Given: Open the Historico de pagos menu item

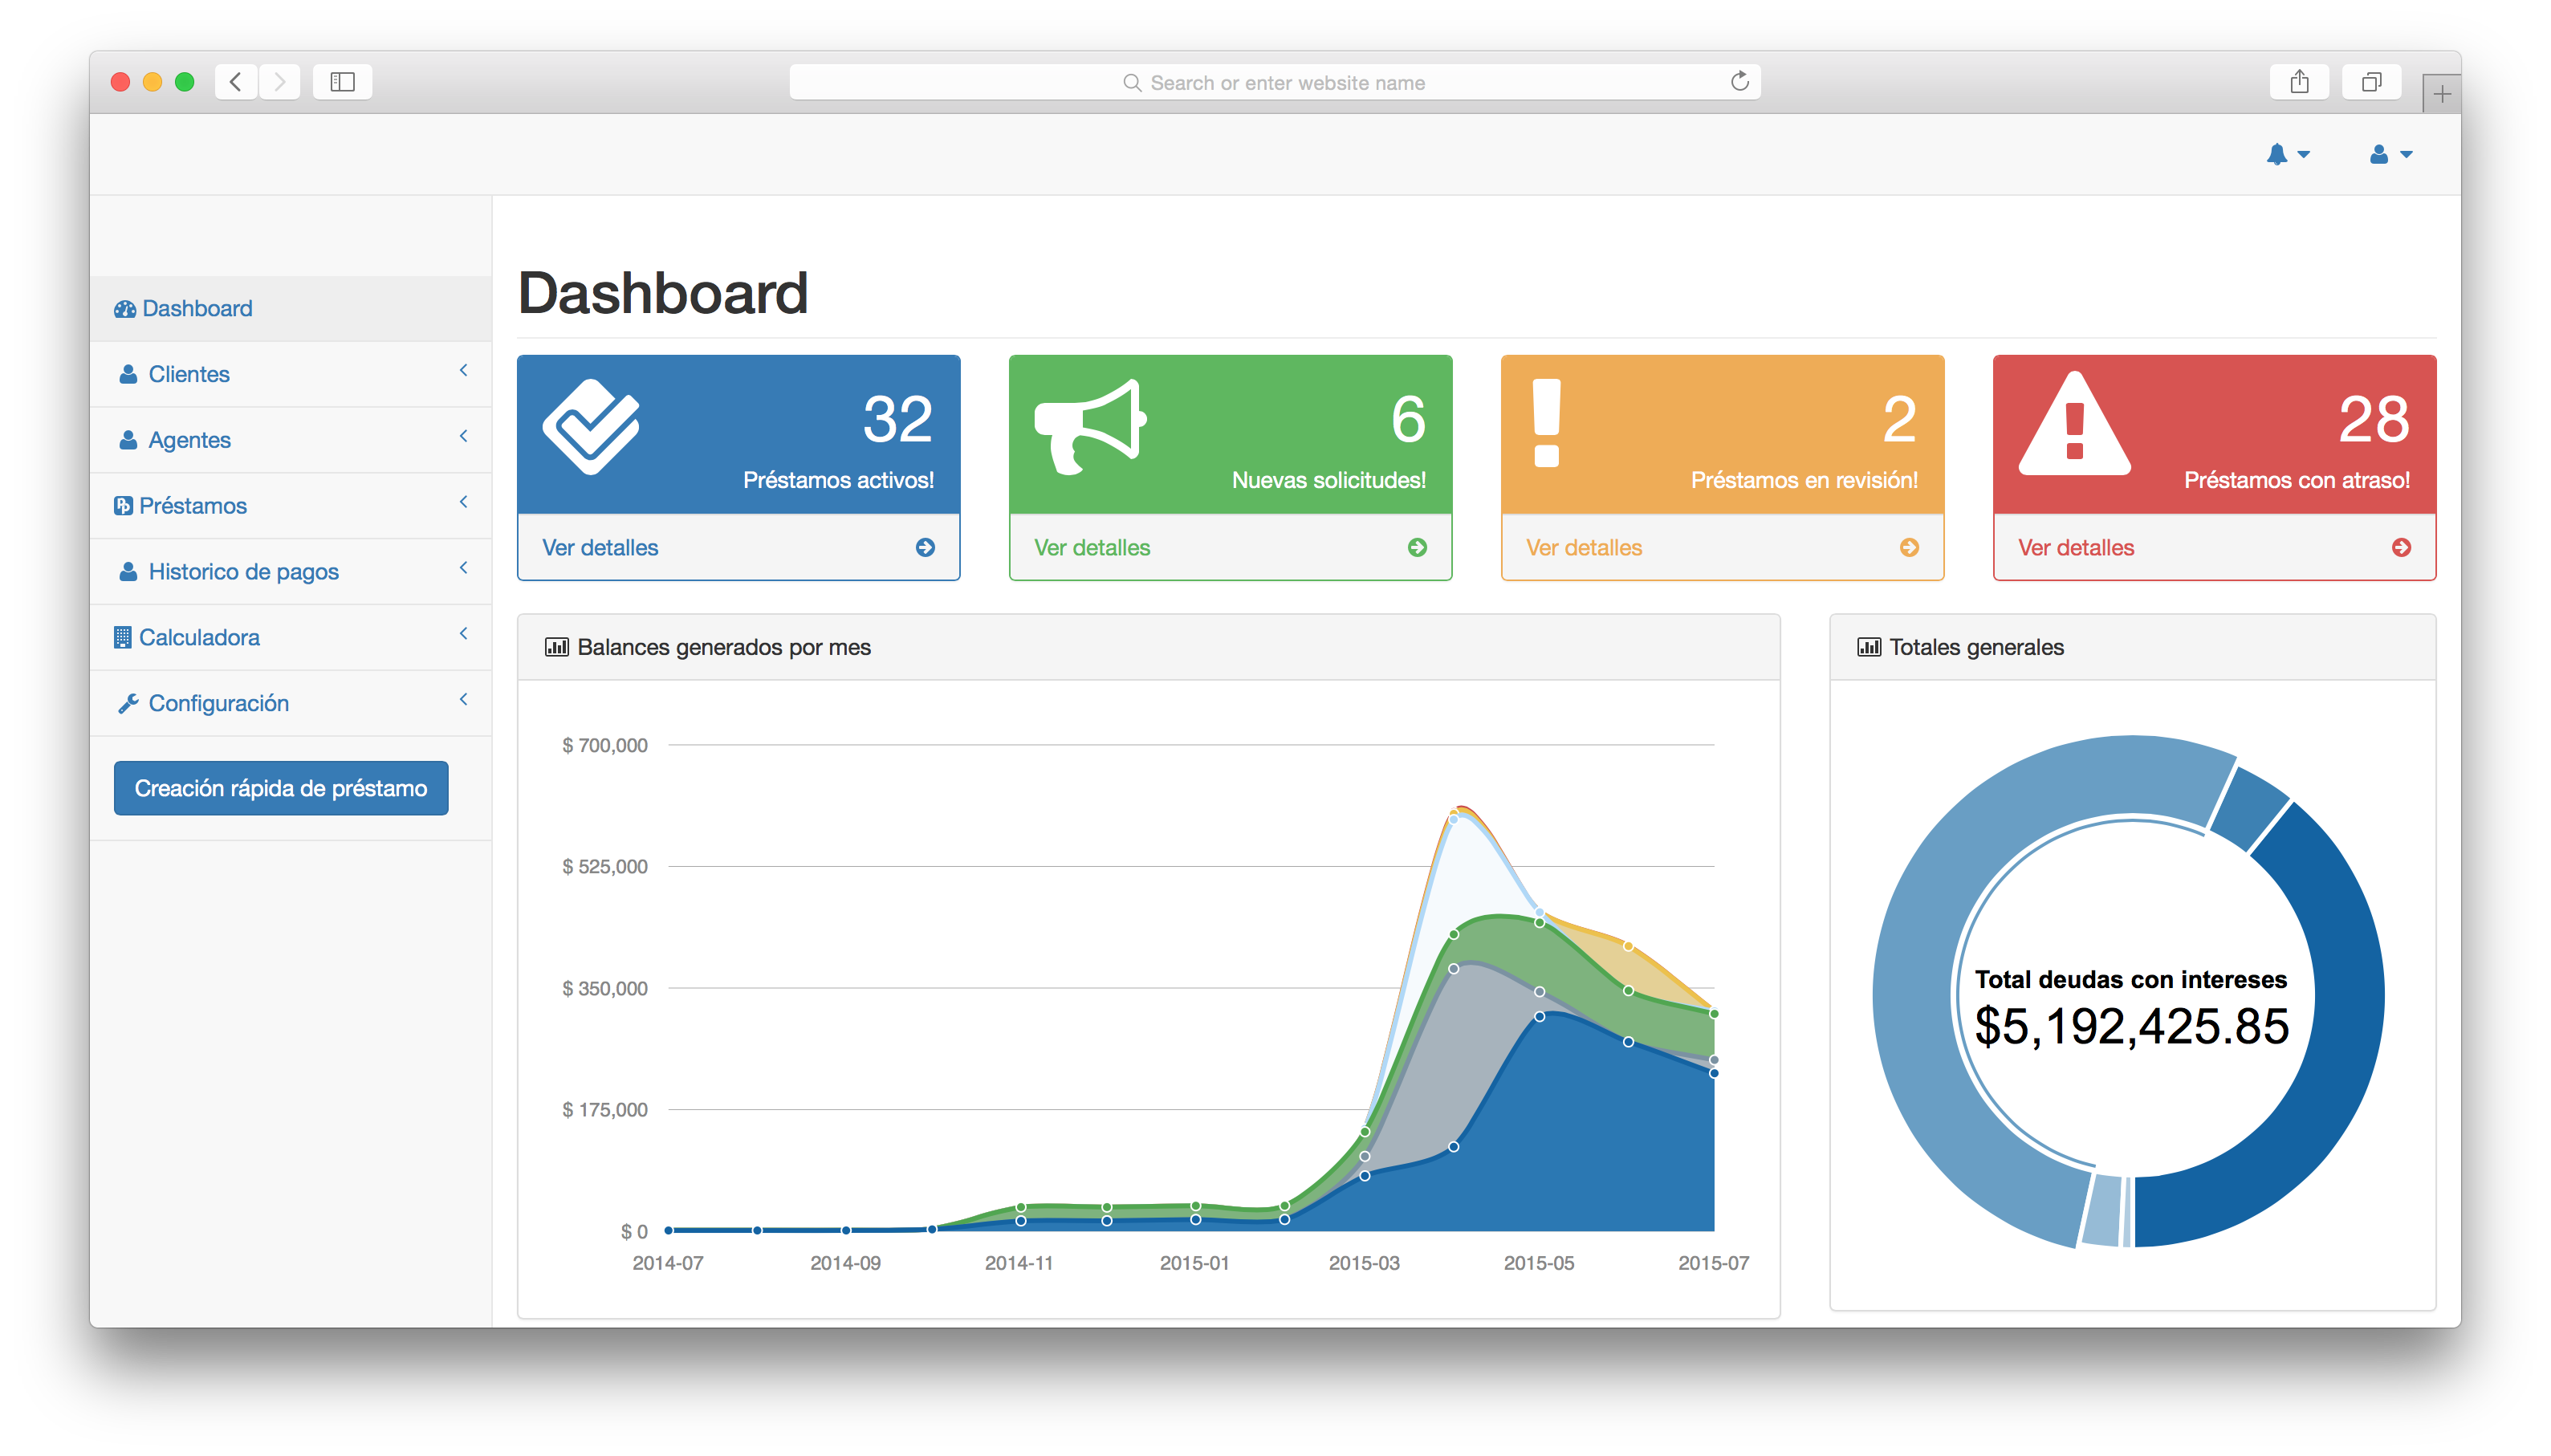Looking at the screenshot, I should point(243,571).
